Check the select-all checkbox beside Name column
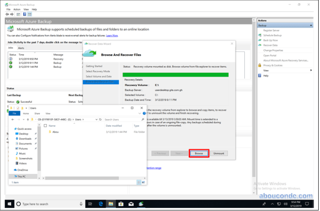The image size is (320, 211). click(x=46, y=126)
